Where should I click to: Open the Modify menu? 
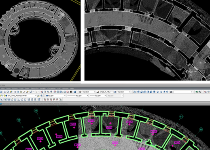43,89
